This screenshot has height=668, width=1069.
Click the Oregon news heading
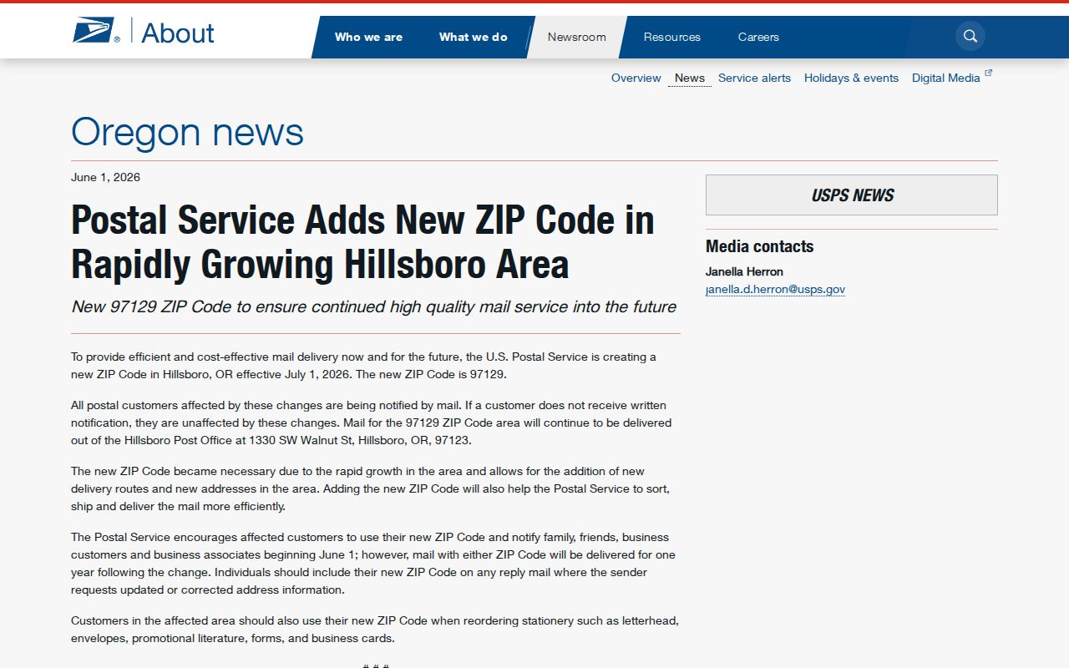(x=188, y=132)
